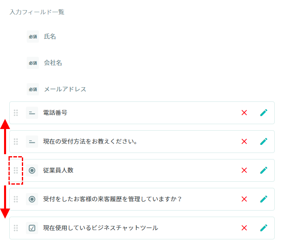Edit the 電話番号 field

(264, 113)
